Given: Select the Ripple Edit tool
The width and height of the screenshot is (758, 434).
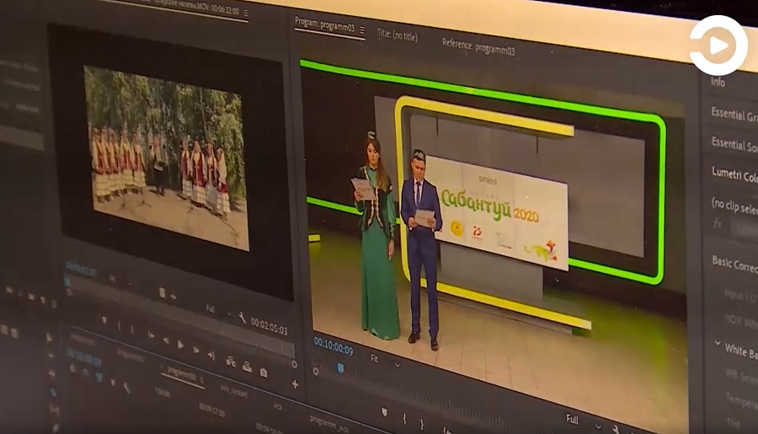Looking at the screenshot, I should (x=51, y=373).
